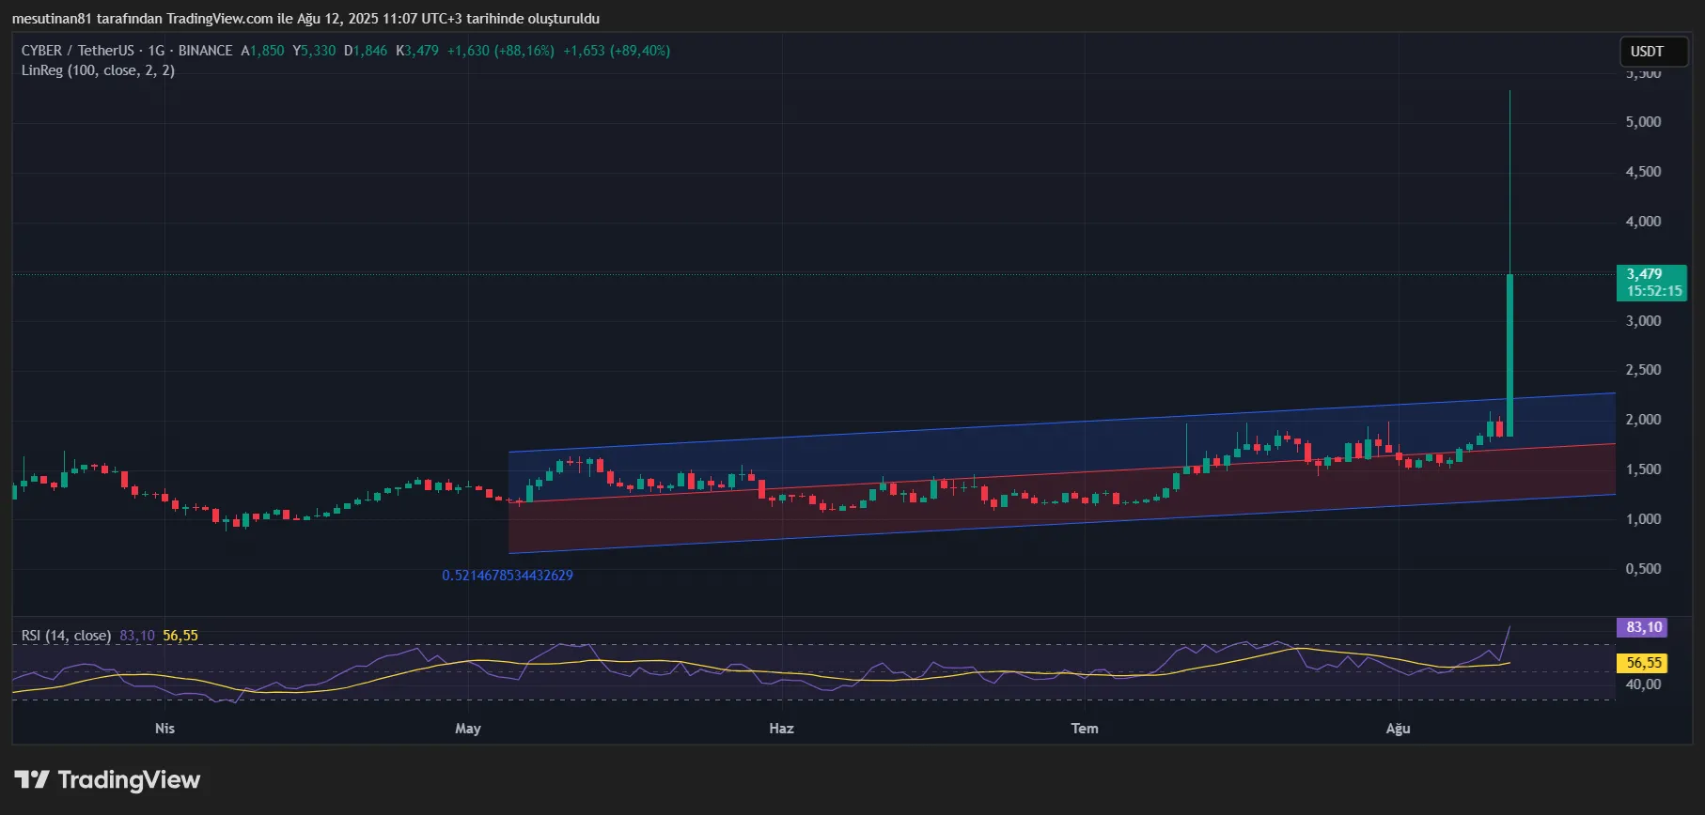Click the 4,500 price axis label

pos(1643,172)
